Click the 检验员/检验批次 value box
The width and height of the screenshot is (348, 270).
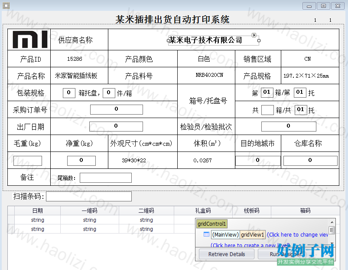[x=289, y=126]
